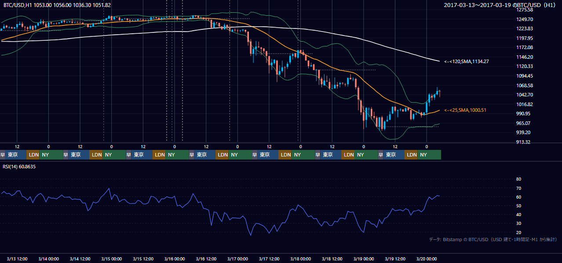Select the 3/13 12:00 date label
The image size is (562, 263).
click(17, 259)
